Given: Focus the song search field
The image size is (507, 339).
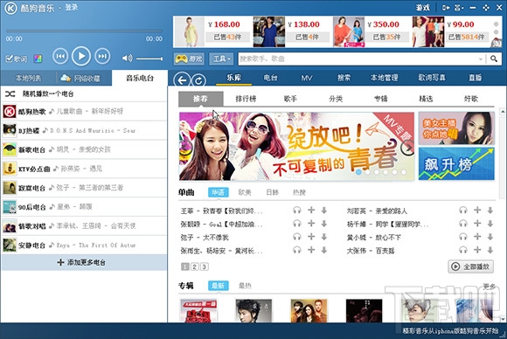Looking at the screenshot, I should coord(358,59).
